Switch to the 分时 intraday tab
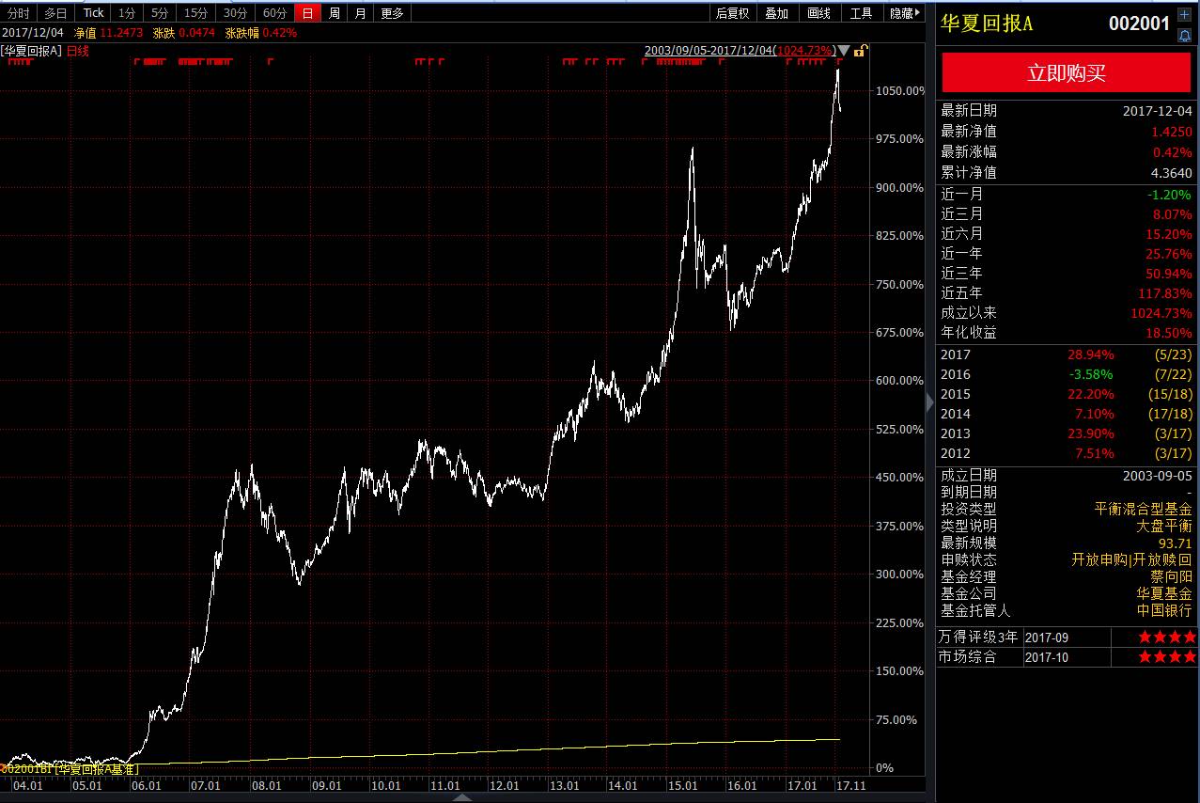The image size is (1200, 803). click(19, 13)
